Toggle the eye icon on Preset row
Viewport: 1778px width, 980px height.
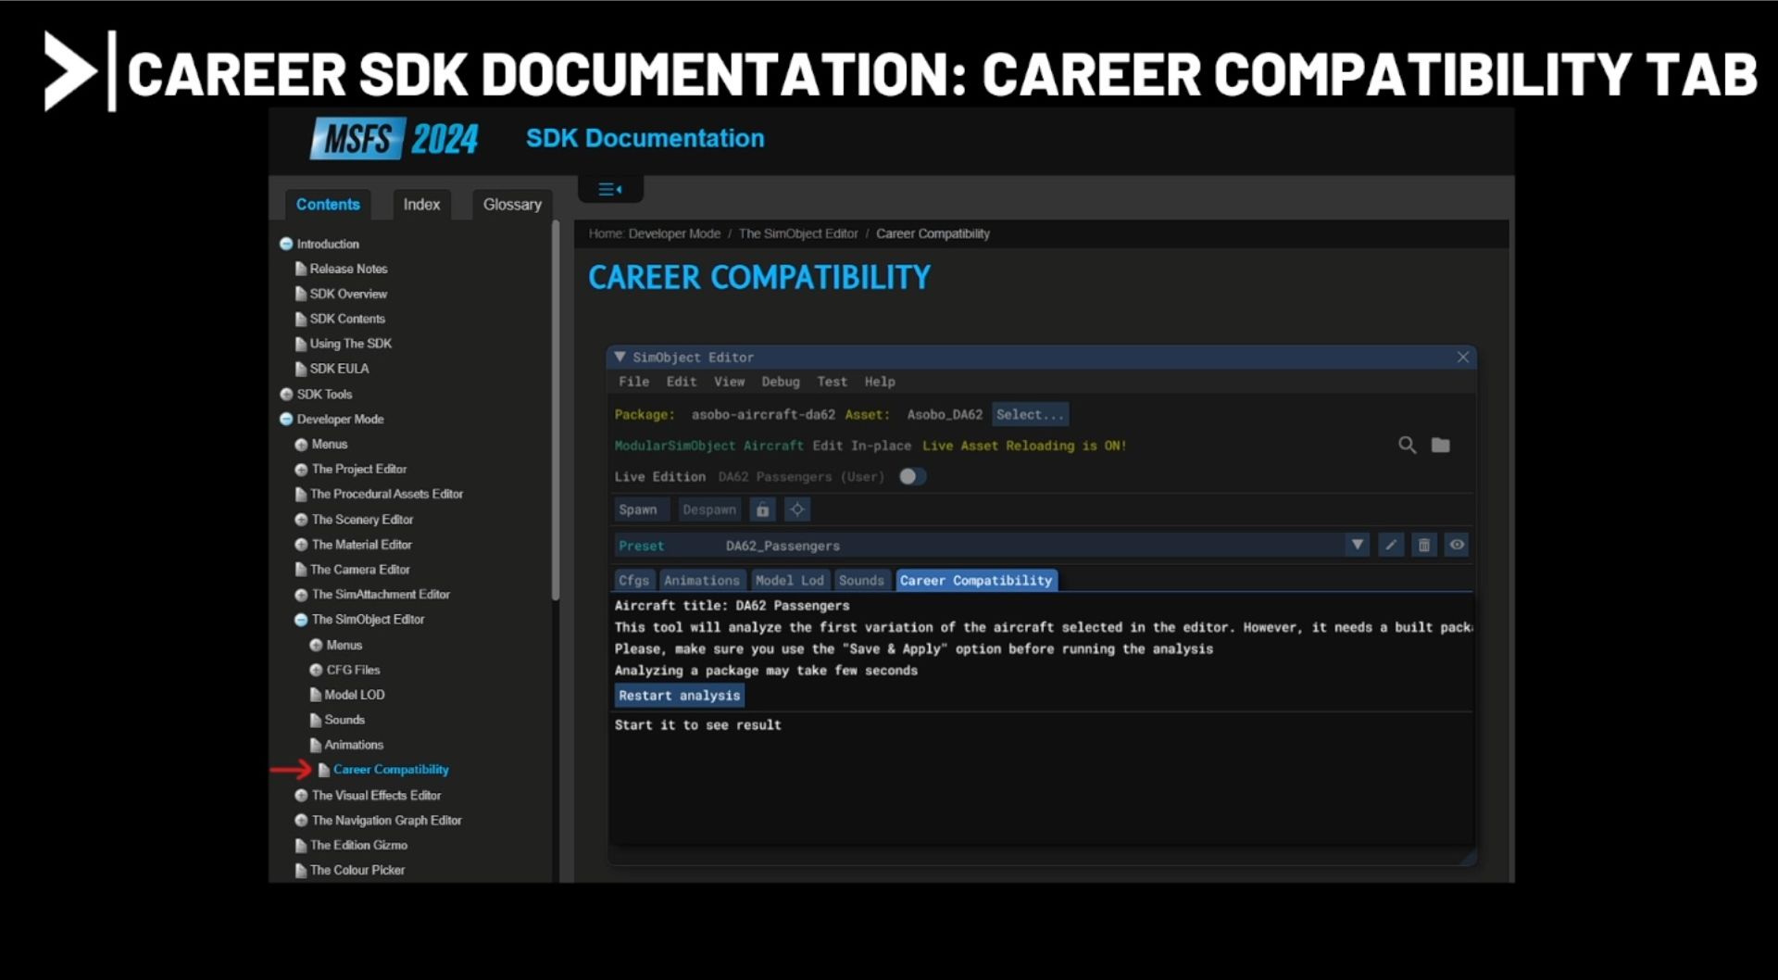click(x=1457, y=545)
